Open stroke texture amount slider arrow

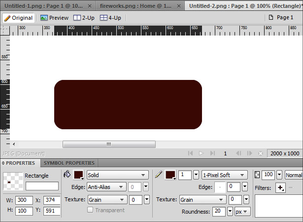246,199
